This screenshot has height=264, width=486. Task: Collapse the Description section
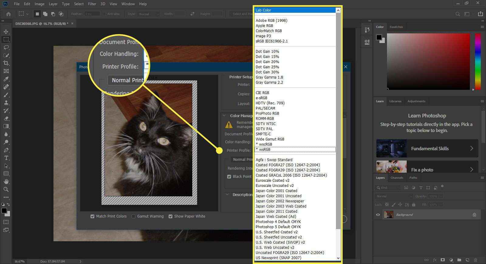227,195
